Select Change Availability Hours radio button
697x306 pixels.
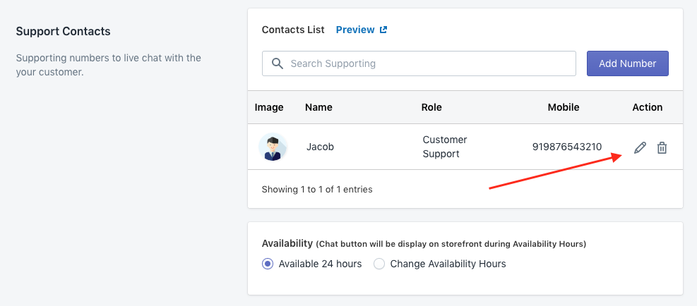379,264
